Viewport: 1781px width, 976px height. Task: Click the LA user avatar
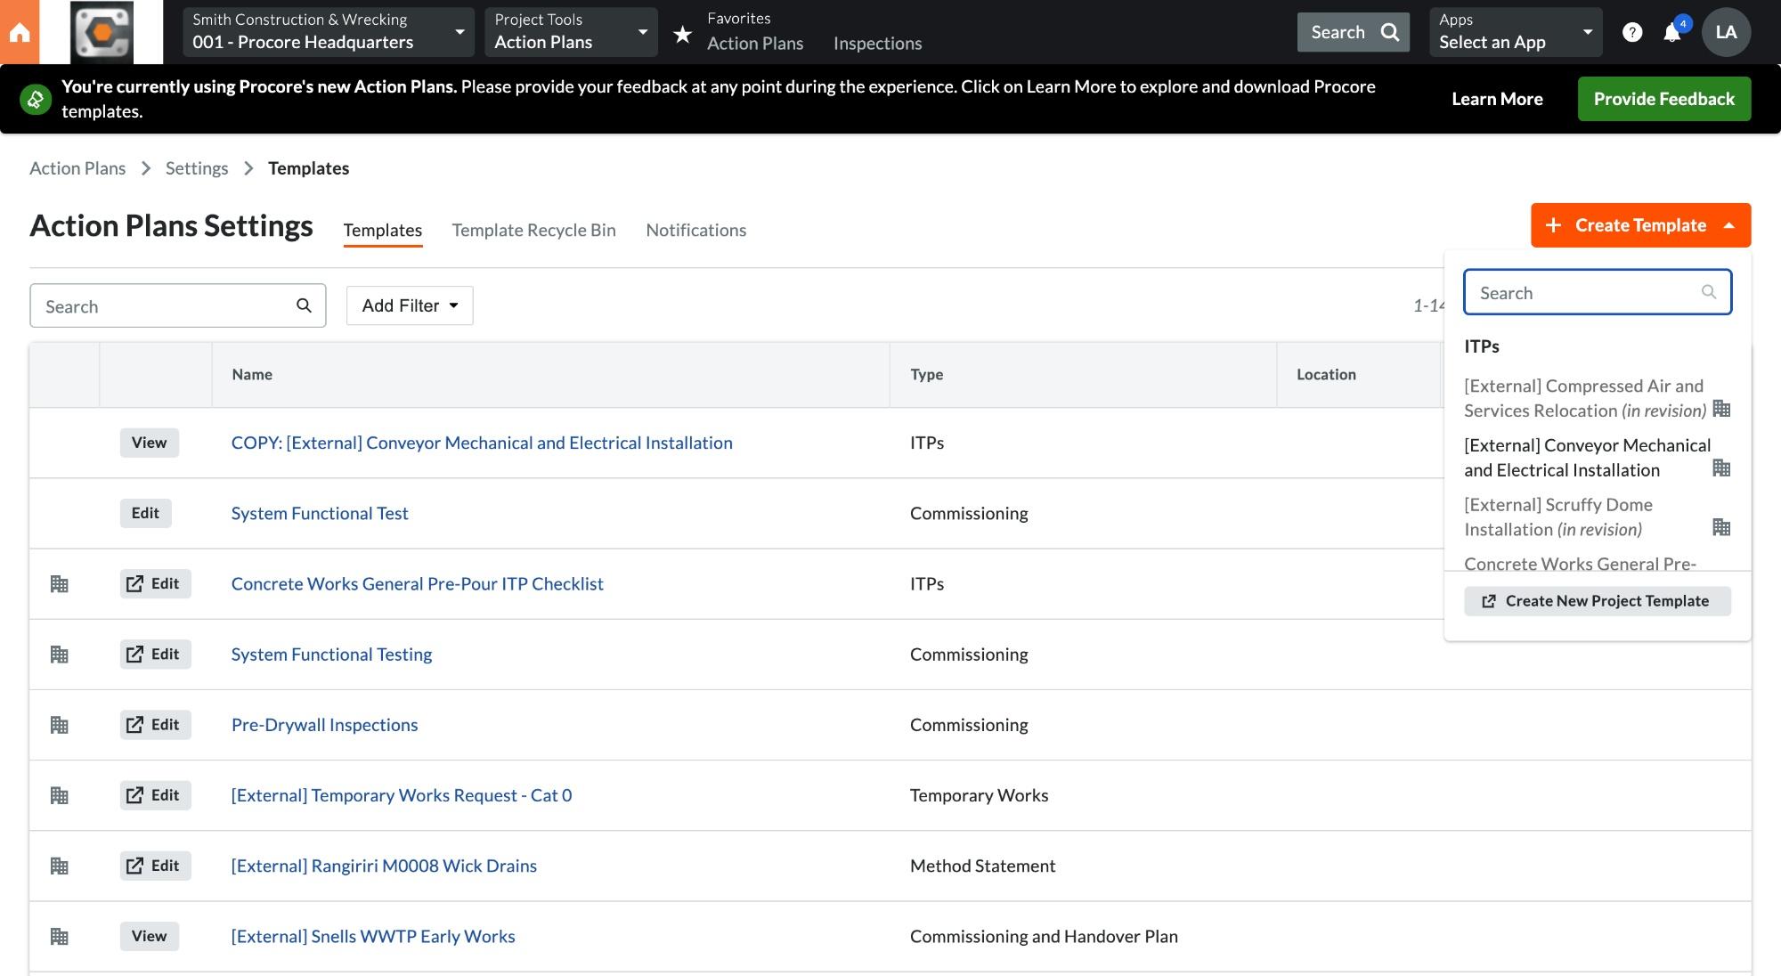tap(1725, 32)
